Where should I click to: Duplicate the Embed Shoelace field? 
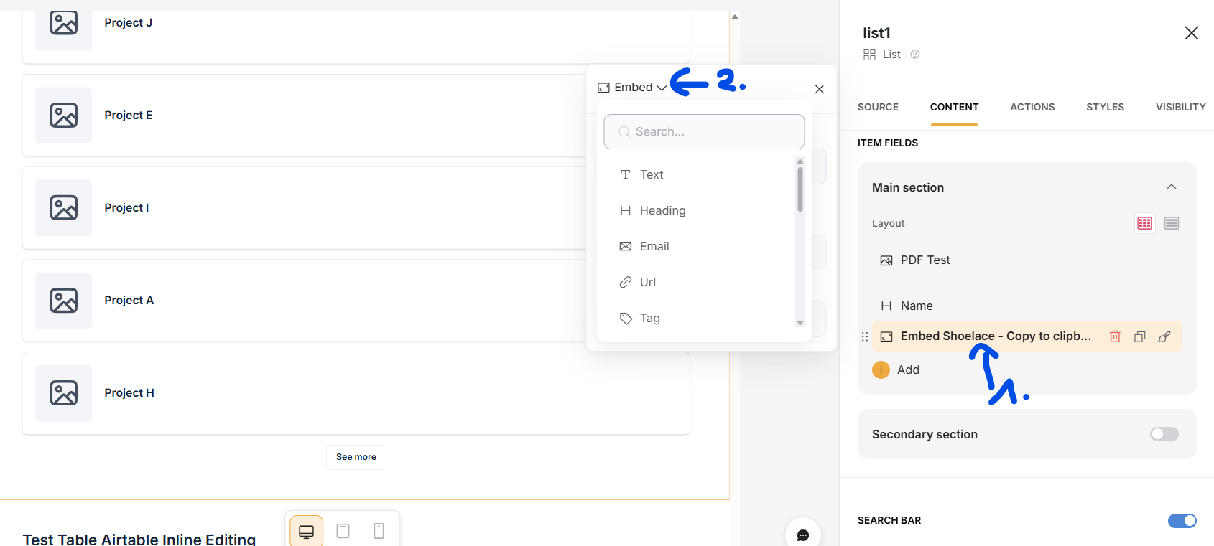1139,336
